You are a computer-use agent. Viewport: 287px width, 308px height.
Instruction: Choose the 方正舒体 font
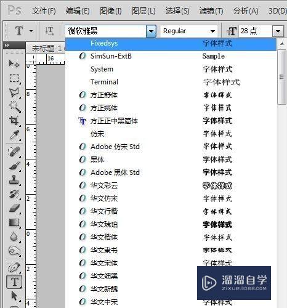click(171, 95)
